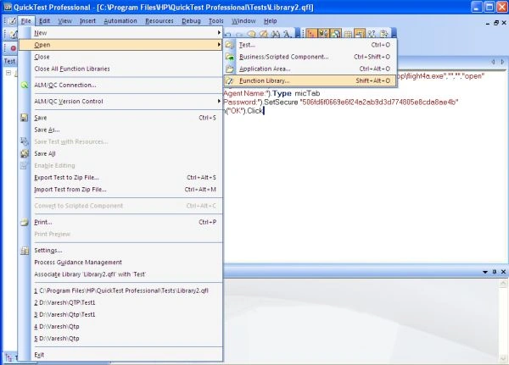The image size is (509, 365).
Task: Click the documents icon at toolbar end
Action: click(x=383, y=34)
